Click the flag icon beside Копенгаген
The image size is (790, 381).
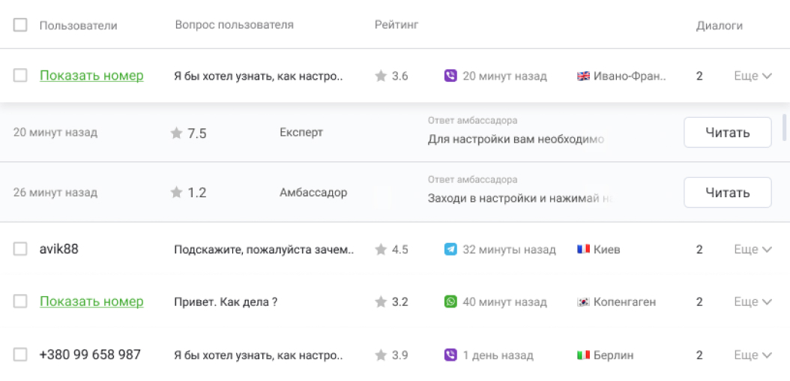[x=583, y=301]
